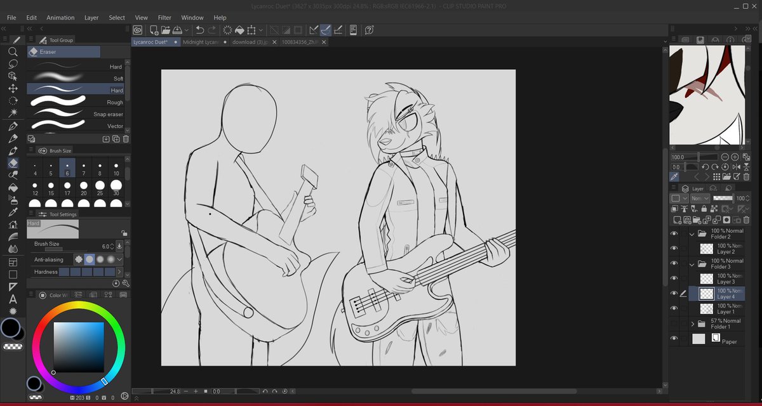This screenshot has height=406, width=762.
Task: Select Layer 4 thumbnail
Action: click(x=707, y=293)
